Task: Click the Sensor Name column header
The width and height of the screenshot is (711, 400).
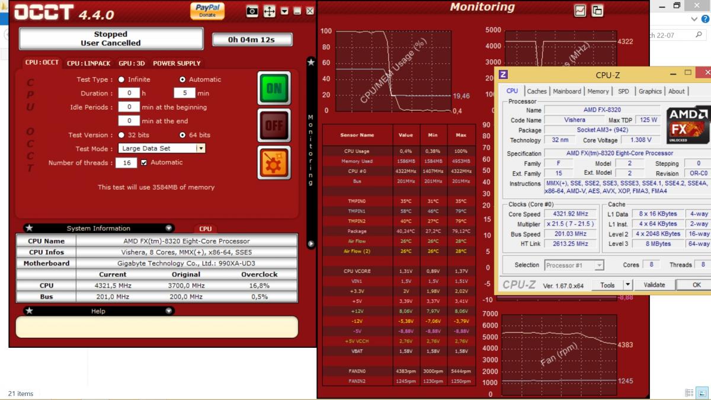Action: (x=357, y=135)
